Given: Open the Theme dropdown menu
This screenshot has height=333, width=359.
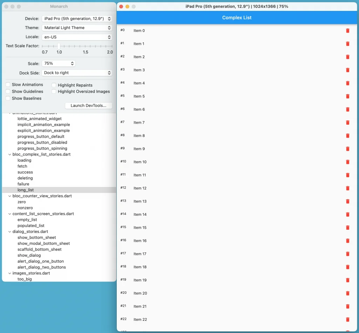Looking at the screenshot, I should click(77, 28).
